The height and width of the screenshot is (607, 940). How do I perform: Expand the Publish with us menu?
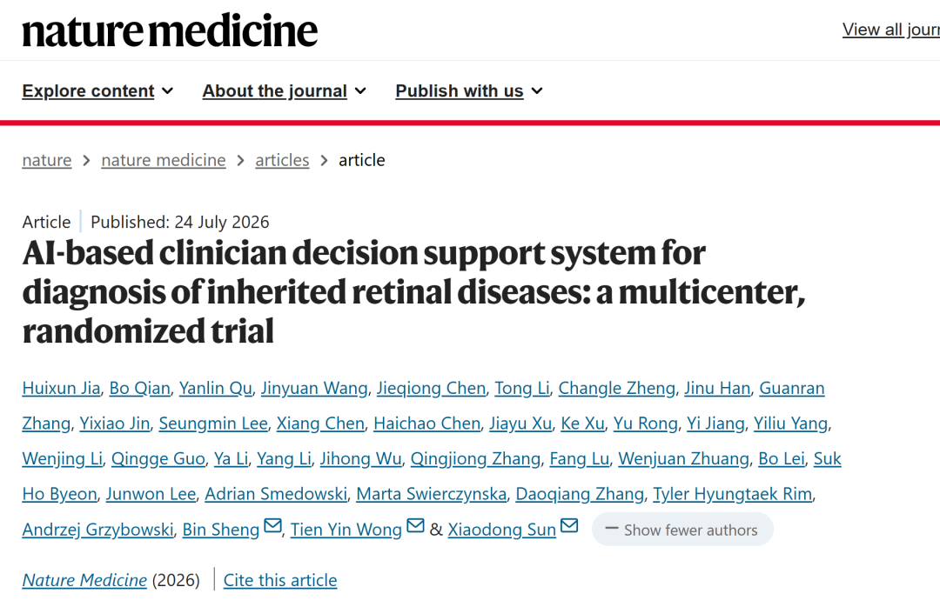469,91
